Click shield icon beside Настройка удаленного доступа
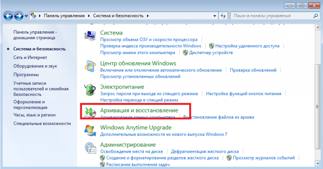The width and height of the screenshot is (323, 169). (211, 46)
